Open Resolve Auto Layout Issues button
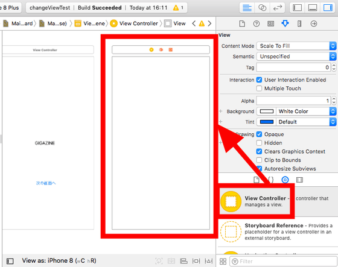338x267 pixels. click(x=208, y=261)
